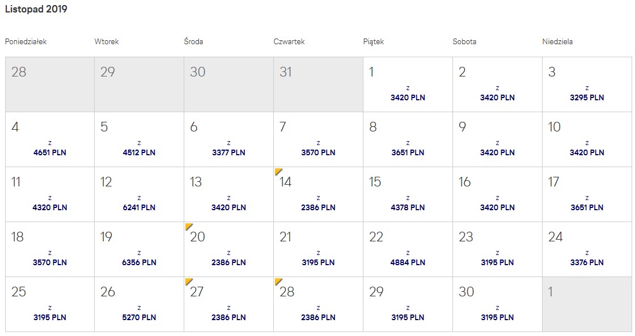Select November 26 priced 5270 PLN
The image size is (635, 336).
[139, 304]
